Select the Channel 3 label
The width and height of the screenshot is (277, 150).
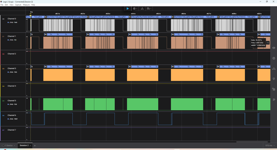(12, 68)
